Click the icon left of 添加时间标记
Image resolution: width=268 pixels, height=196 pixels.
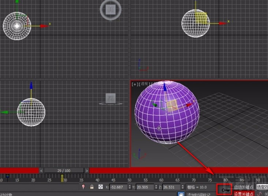point(181,194)
